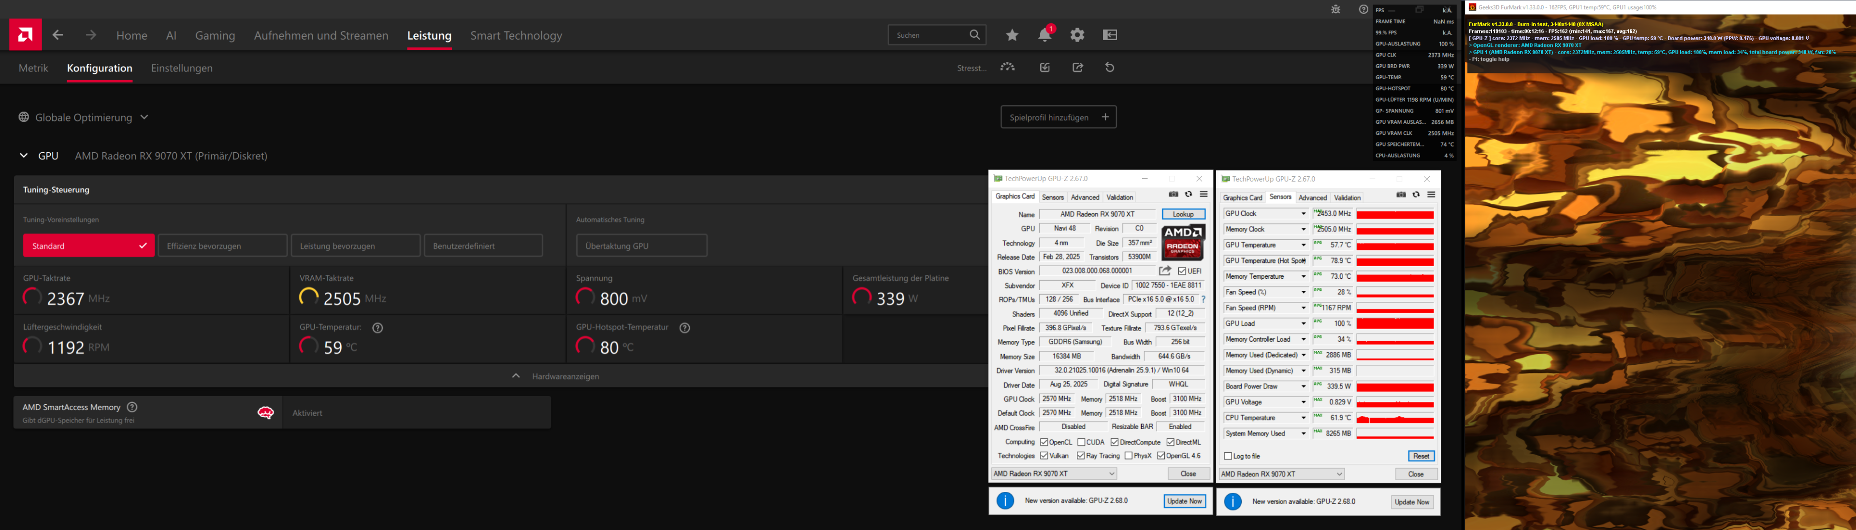Open the stress test gauge icon
The height and width of the screenshot is (530, 1856).
click(1007, 67)
